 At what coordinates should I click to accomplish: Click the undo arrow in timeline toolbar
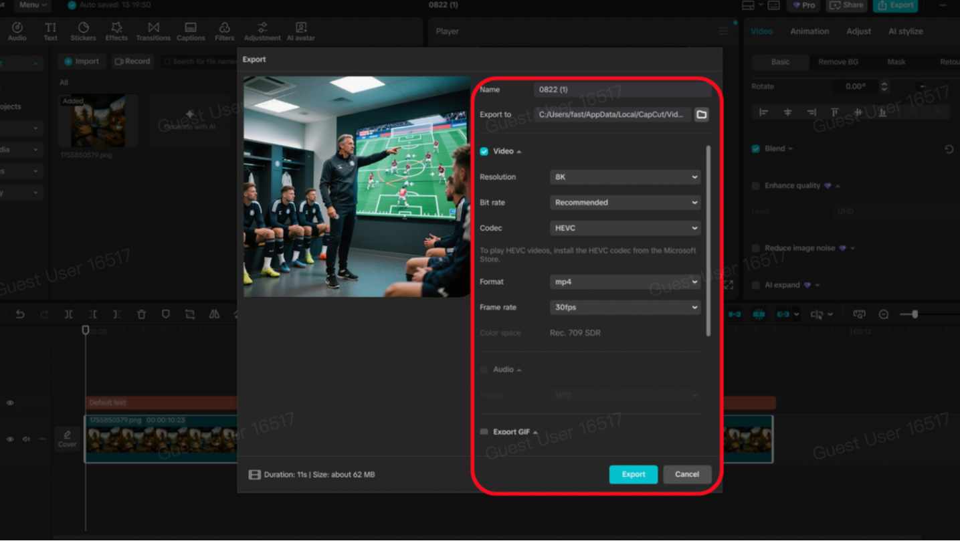20,314
